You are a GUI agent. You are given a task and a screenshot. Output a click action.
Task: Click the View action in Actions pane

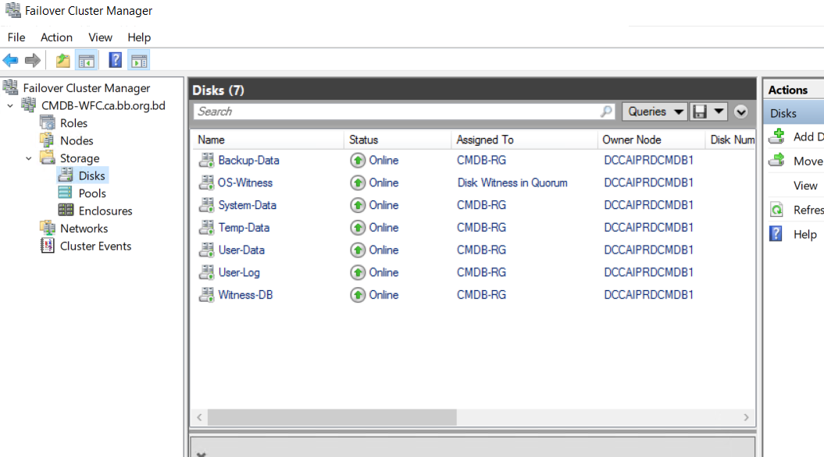[x=805, y=186]
